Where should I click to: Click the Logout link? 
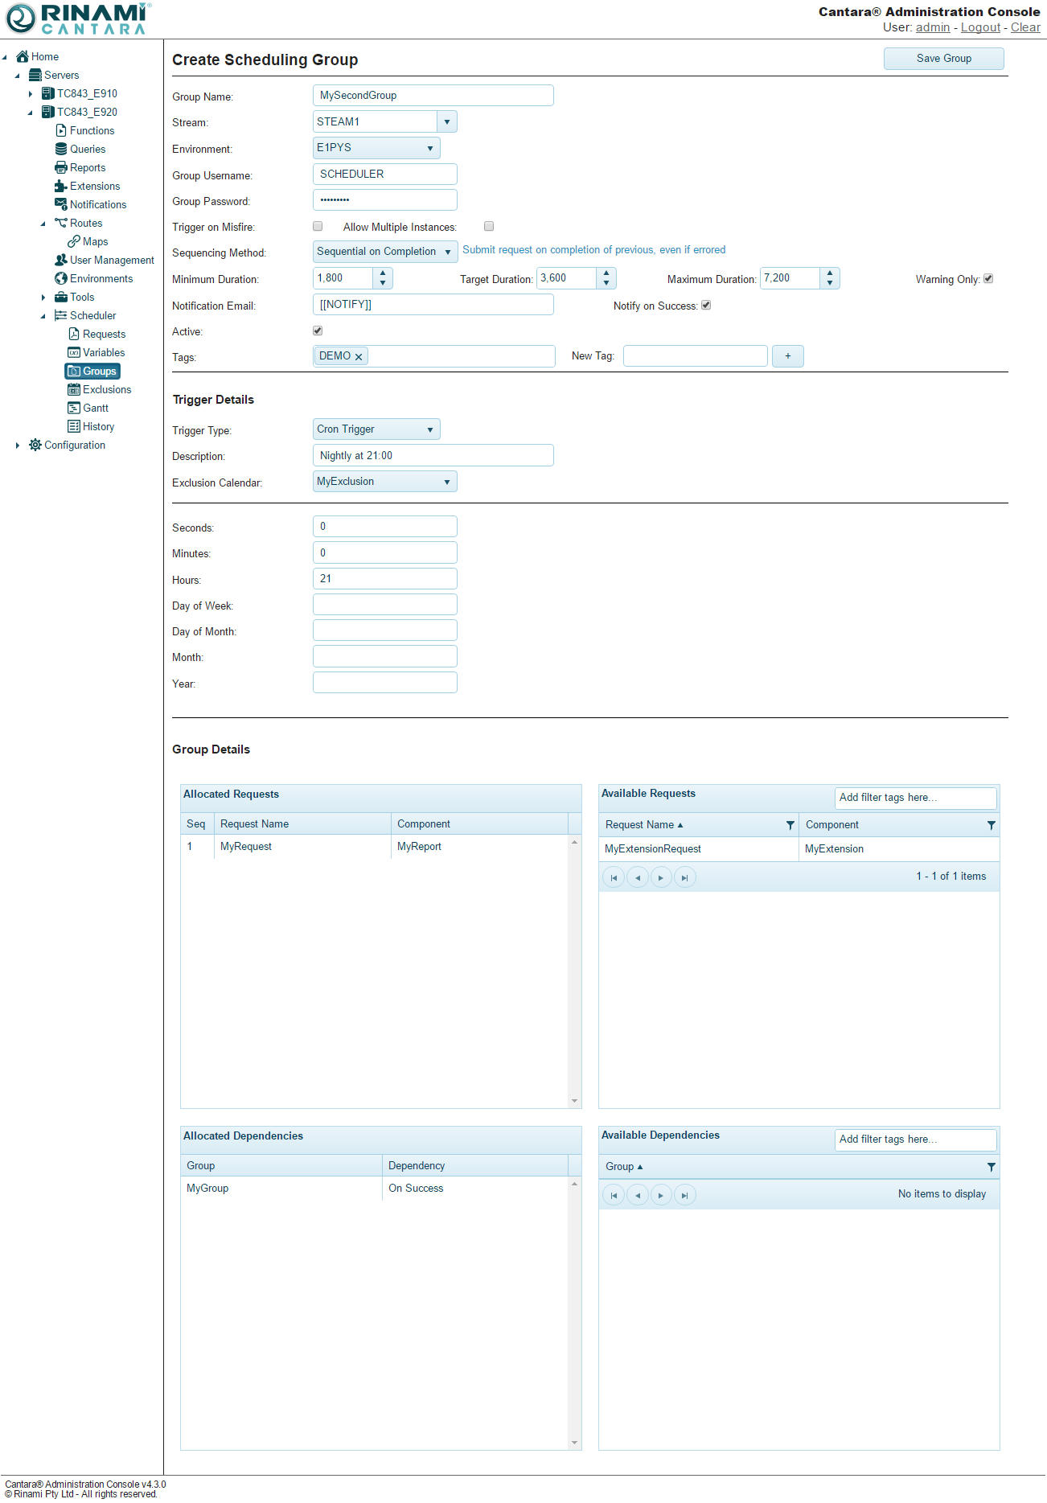tap(980, 27)
